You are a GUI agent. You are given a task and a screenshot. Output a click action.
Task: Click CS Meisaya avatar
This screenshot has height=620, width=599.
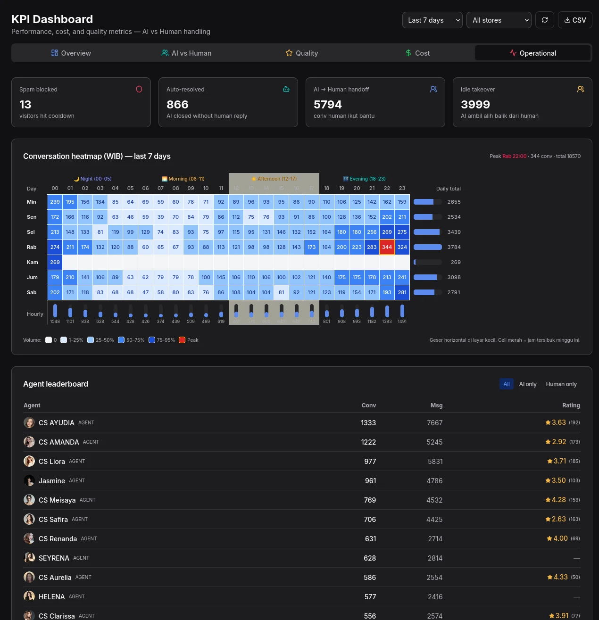tap(29, 500)
